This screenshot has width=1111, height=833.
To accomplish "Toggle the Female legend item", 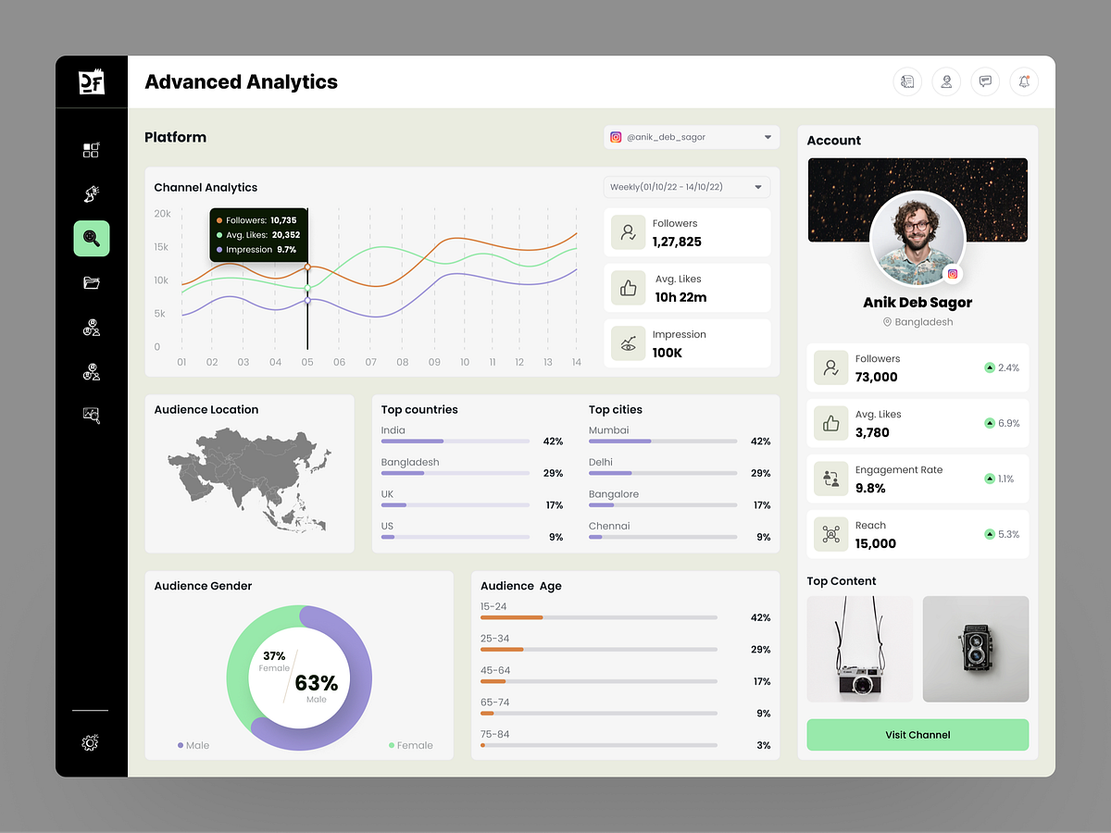I will click(411, 745).
